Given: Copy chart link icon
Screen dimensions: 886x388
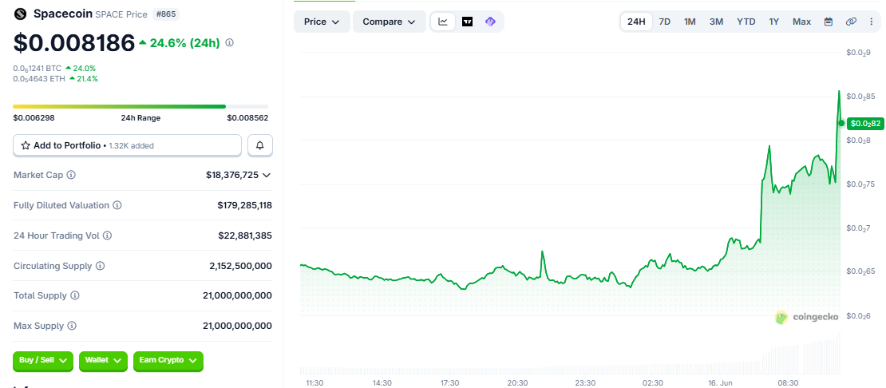Looking at the screenshot, I should 850,22.
